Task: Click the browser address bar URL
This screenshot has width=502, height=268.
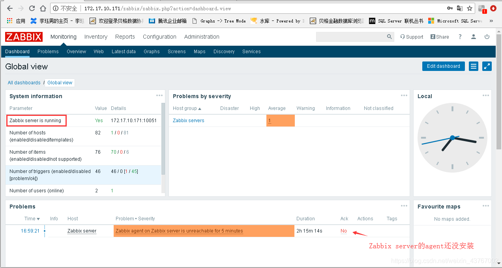Action: 157,8
